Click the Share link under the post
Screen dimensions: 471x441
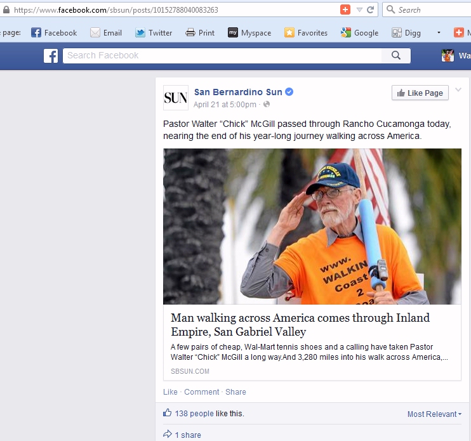[235, 392]
